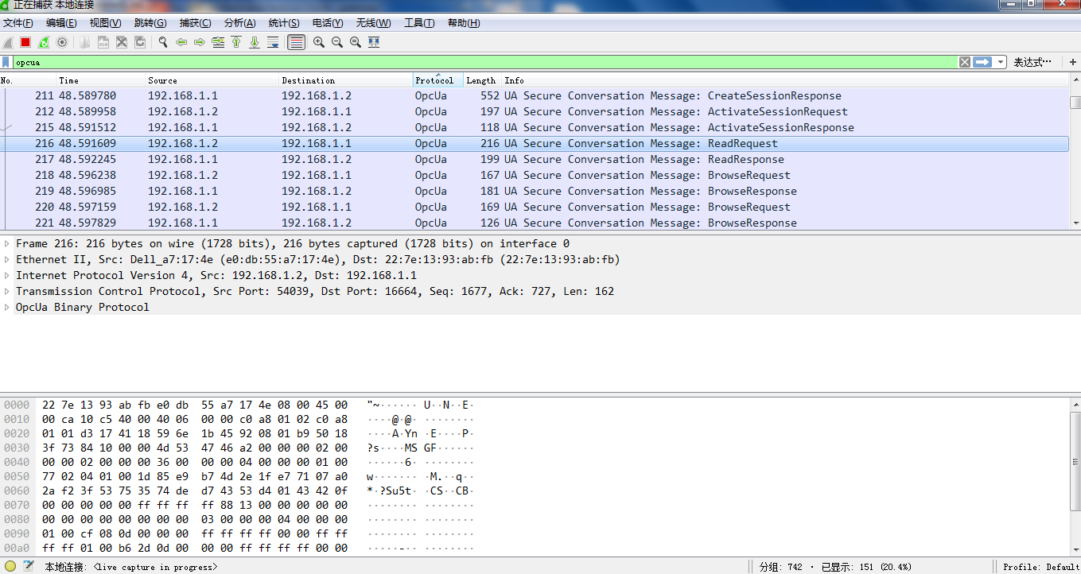Apply the display filter arrow button

point(982,62)
